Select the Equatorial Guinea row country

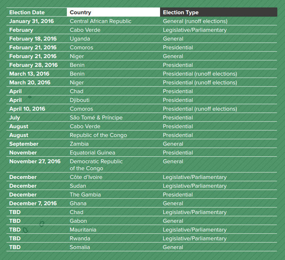92,153
